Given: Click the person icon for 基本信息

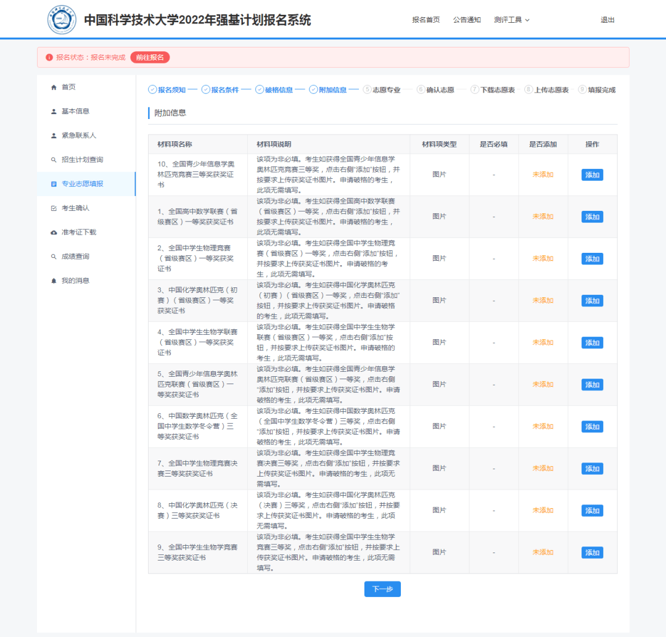Looking at the screenshot, I should (x=54, y=112).
